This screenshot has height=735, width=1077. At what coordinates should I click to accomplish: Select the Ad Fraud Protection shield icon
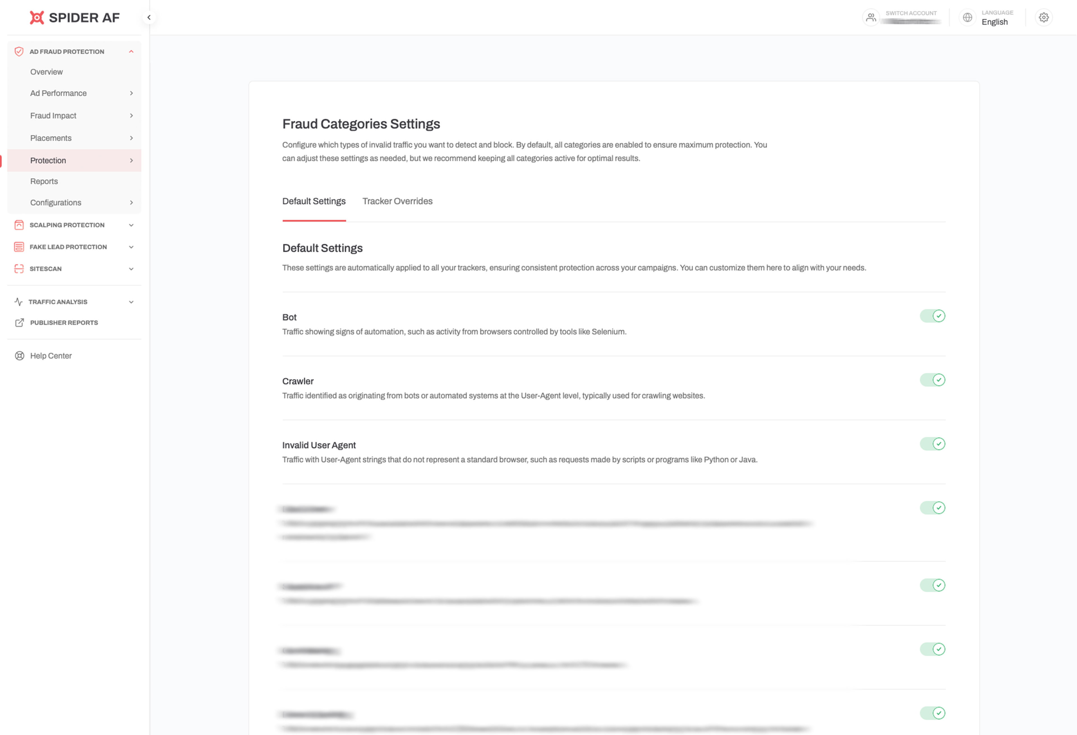(x=19, y=51)
